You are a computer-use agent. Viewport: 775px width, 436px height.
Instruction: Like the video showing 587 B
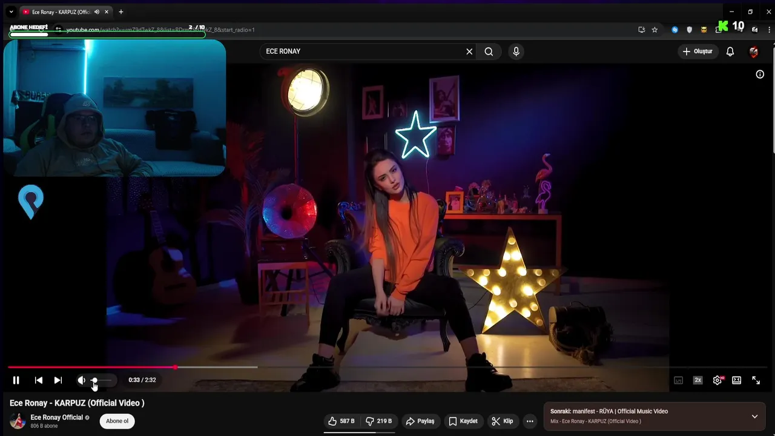coord(341,421)
